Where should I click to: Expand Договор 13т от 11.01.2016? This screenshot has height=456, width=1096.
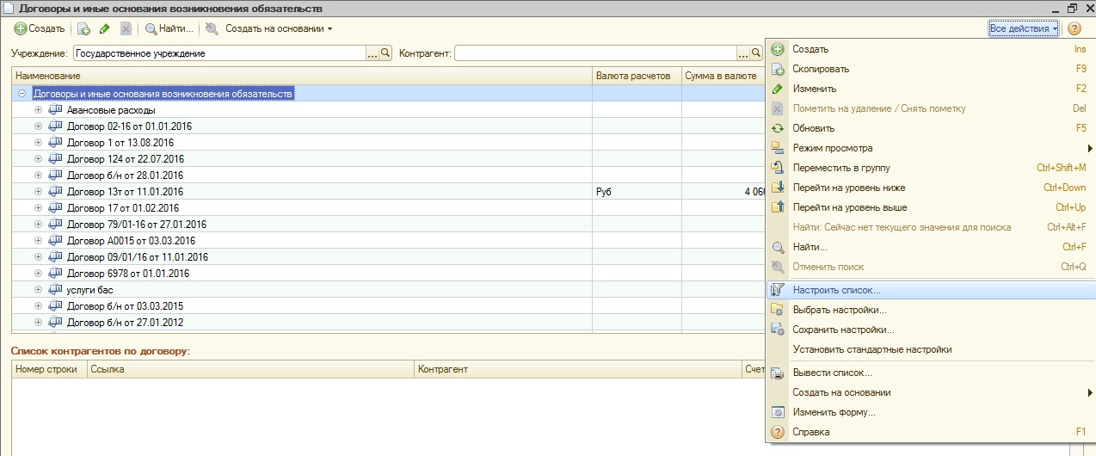[x=38, y=192]
